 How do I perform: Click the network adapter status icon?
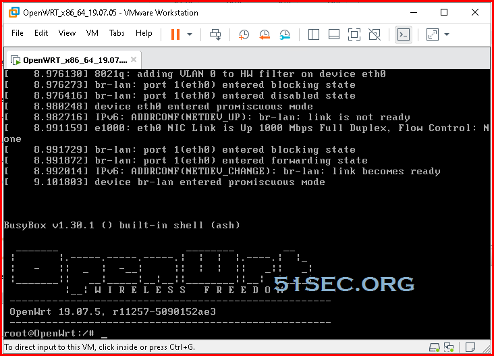tap(449, 347)
